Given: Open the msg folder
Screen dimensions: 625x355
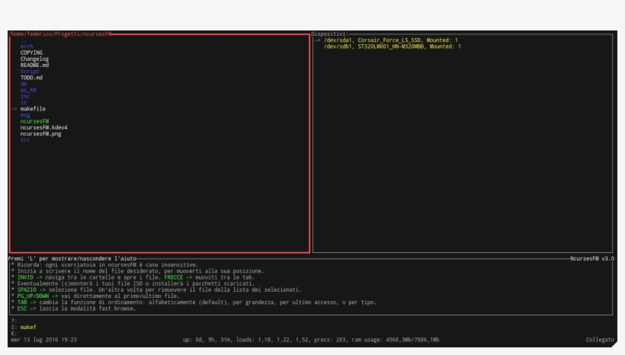Looking at the screenshot, I should [x=25, y=115].
